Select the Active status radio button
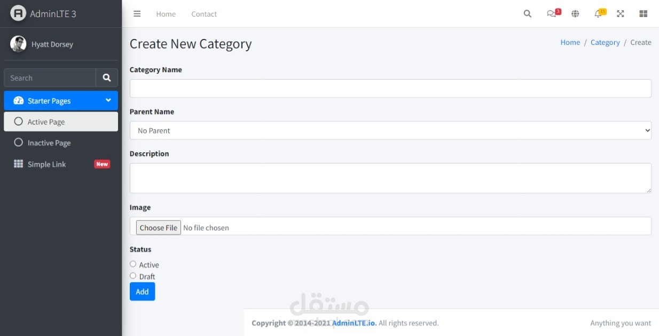Viewport: 659px width, 336px height. click(133, 264)
